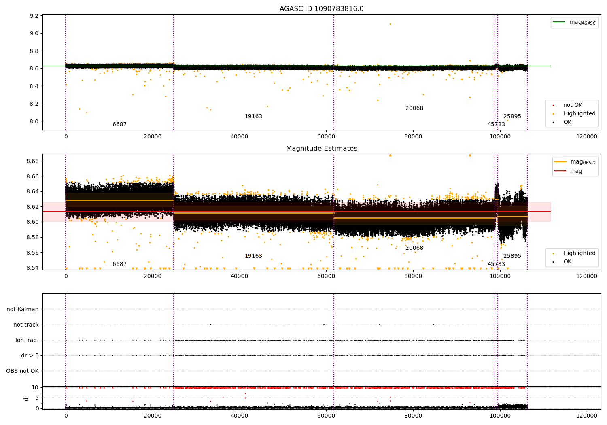The image size is (607, 425).
Task: Click obsid label 6687 in the top plot
Action: pos(119,125)
